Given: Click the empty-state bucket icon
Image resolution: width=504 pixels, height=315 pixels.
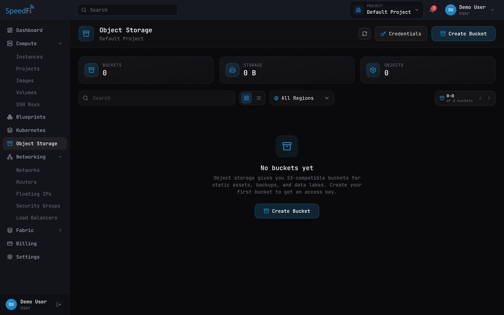Looking at the screenshot, I should point(287,146).
